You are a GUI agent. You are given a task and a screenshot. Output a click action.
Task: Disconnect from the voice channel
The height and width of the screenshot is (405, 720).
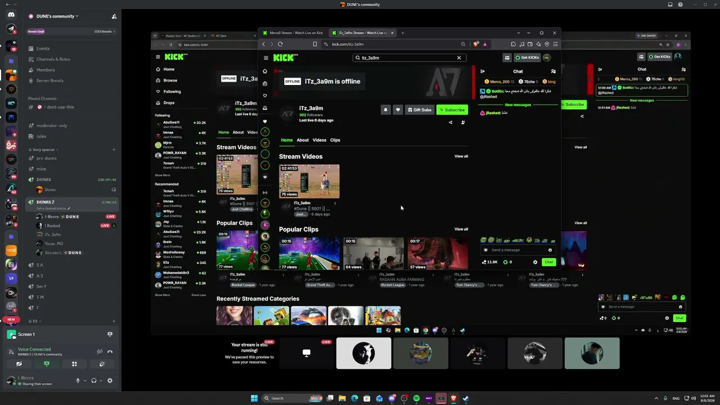110,352
